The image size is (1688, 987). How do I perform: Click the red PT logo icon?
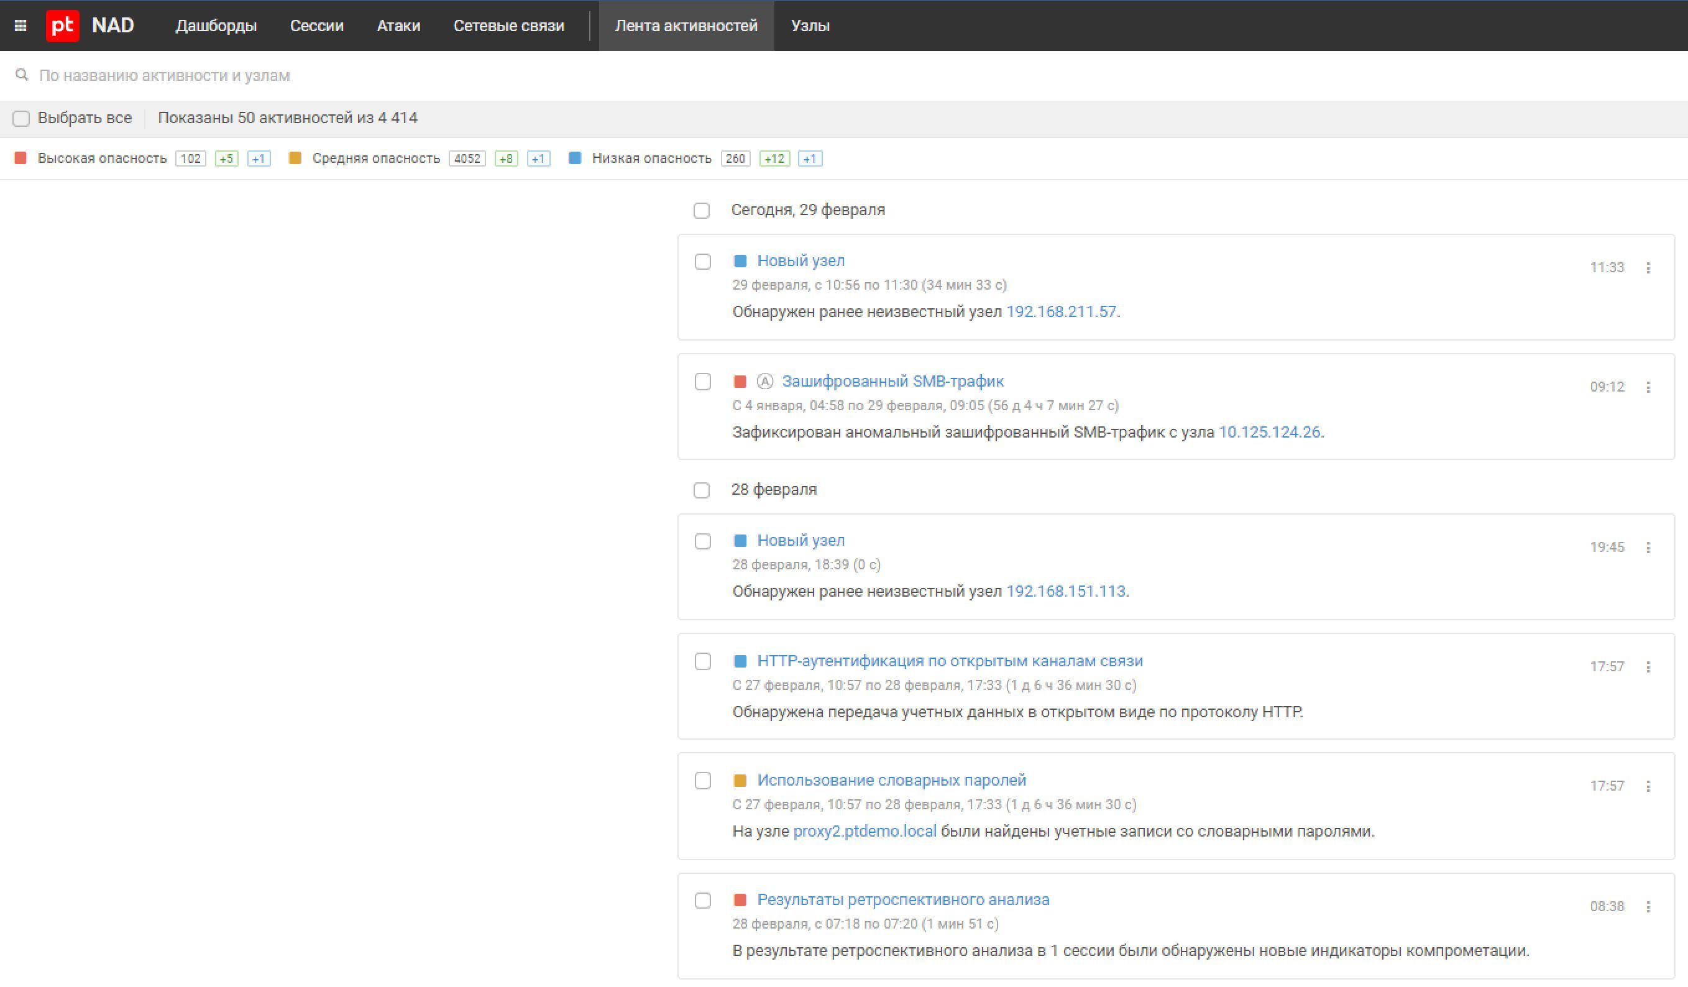pyautogui.click(x=62, y=25)
